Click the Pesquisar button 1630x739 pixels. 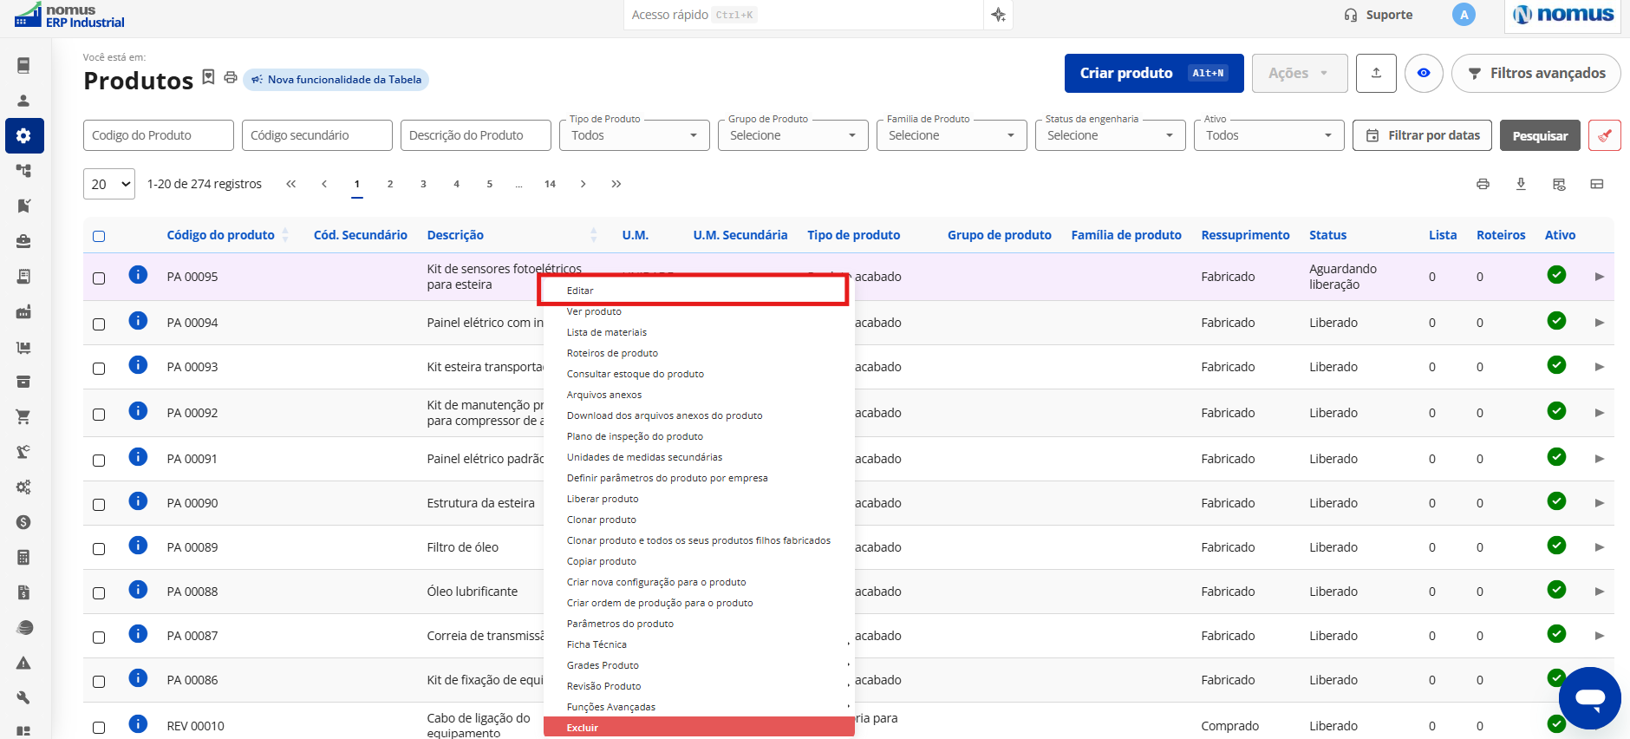tap(1540, 135)
